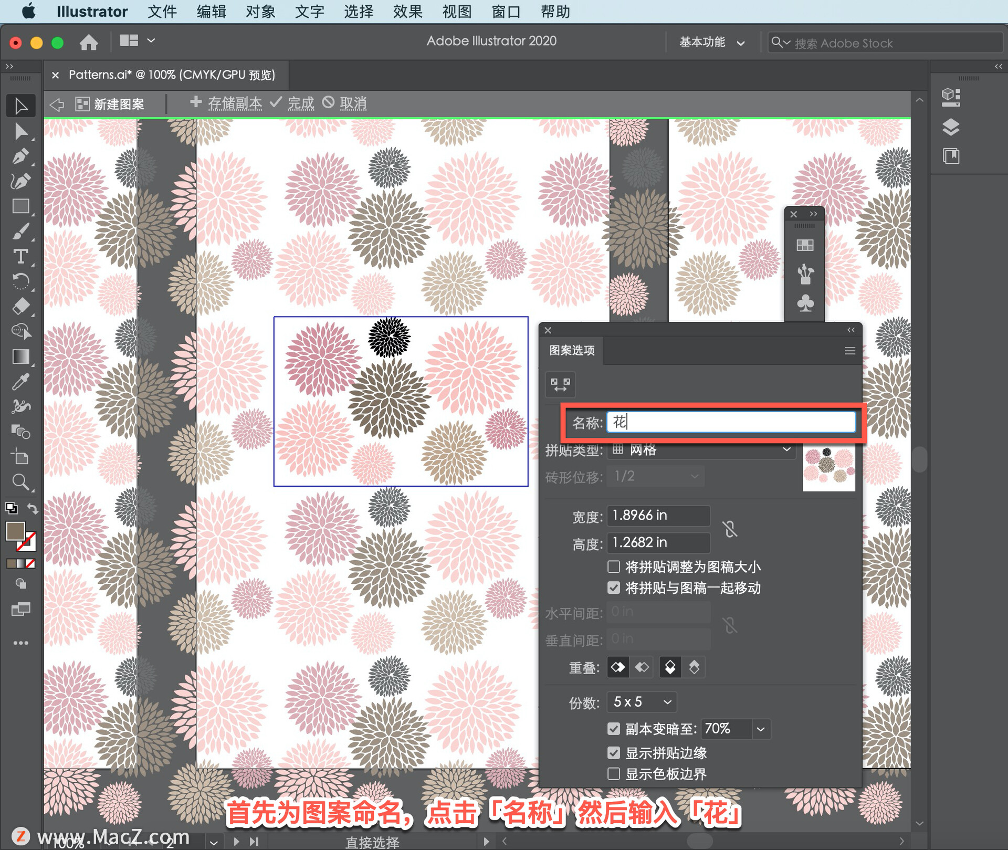Open the 70% dim copies dropdown arrow

click(x=761, y=729)
